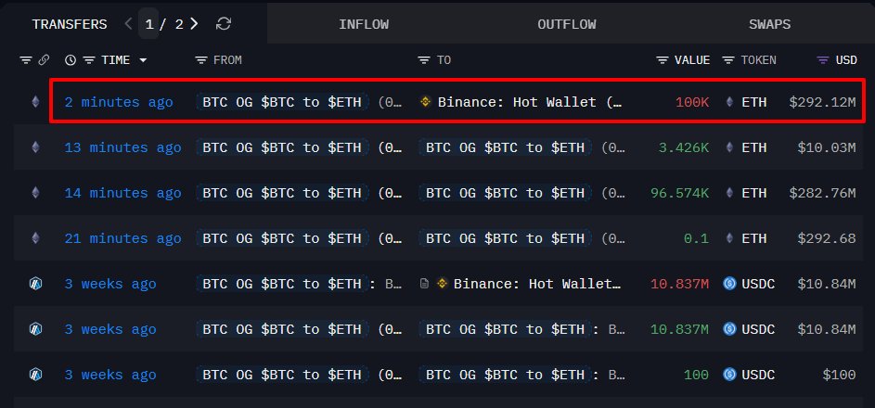875x408 pixels.
Task: Click the '/ 2' total pages text
Action: click(x=172, y=24)
